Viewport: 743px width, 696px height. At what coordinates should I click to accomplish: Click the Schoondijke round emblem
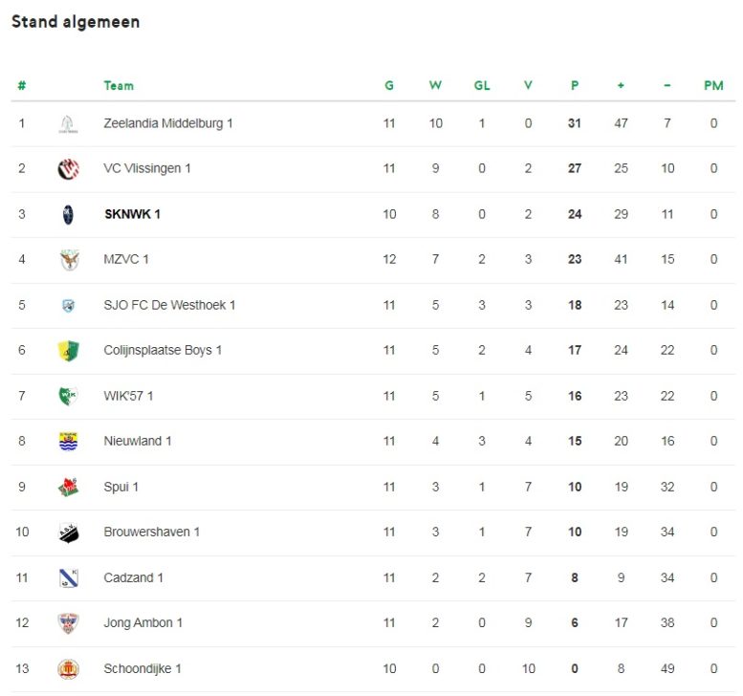[68, 669]
